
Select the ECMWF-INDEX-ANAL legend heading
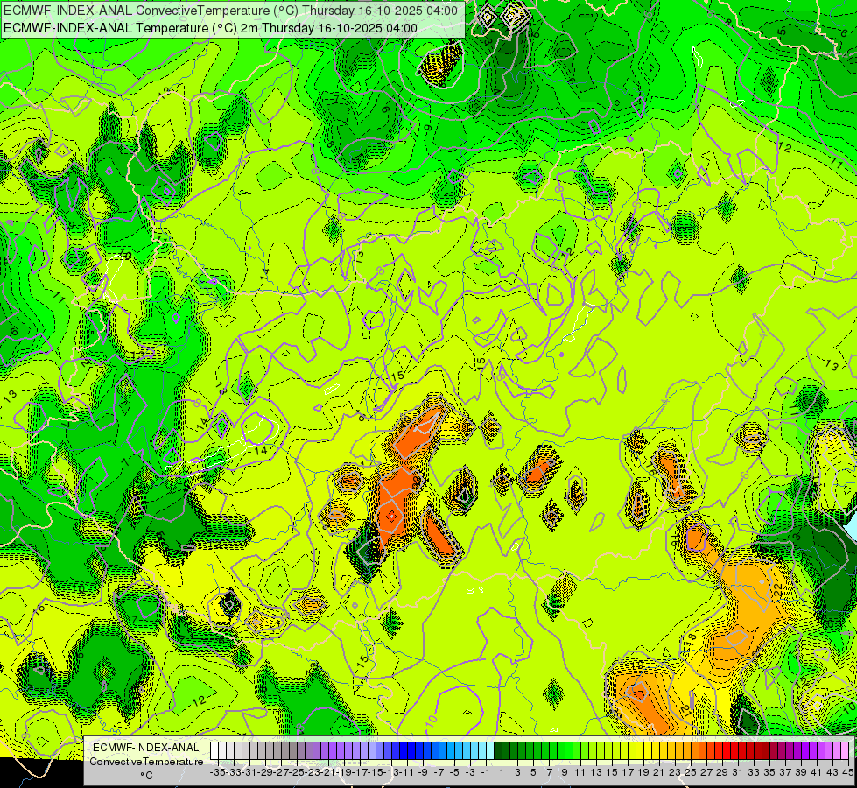[146, 747]
